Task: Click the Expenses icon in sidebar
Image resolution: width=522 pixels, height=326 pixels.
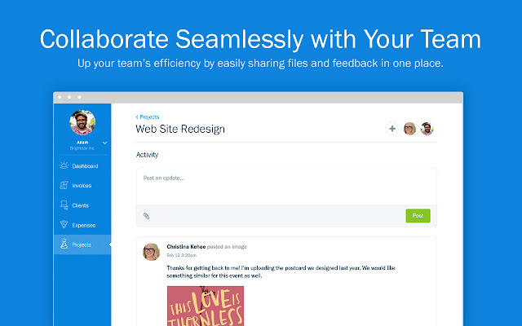Action: tap(64, 225)
